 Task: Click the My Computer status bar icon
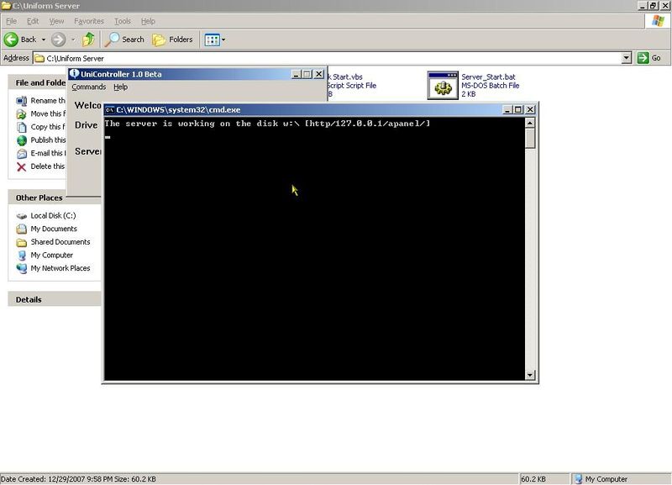pyautogui.click(x=578, y=479)
